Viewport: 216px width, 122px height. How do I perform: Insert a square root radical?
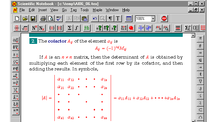coord(25,28)
